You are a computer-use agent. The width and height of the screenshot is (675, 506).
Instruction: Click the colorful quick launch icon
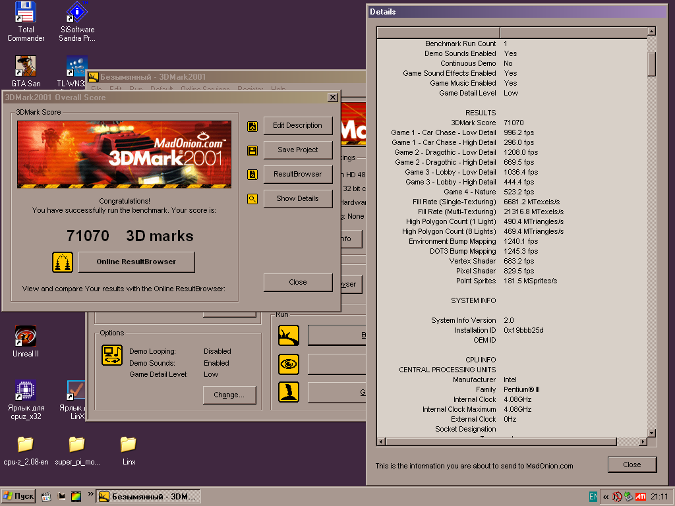click(x=76, y=497)
